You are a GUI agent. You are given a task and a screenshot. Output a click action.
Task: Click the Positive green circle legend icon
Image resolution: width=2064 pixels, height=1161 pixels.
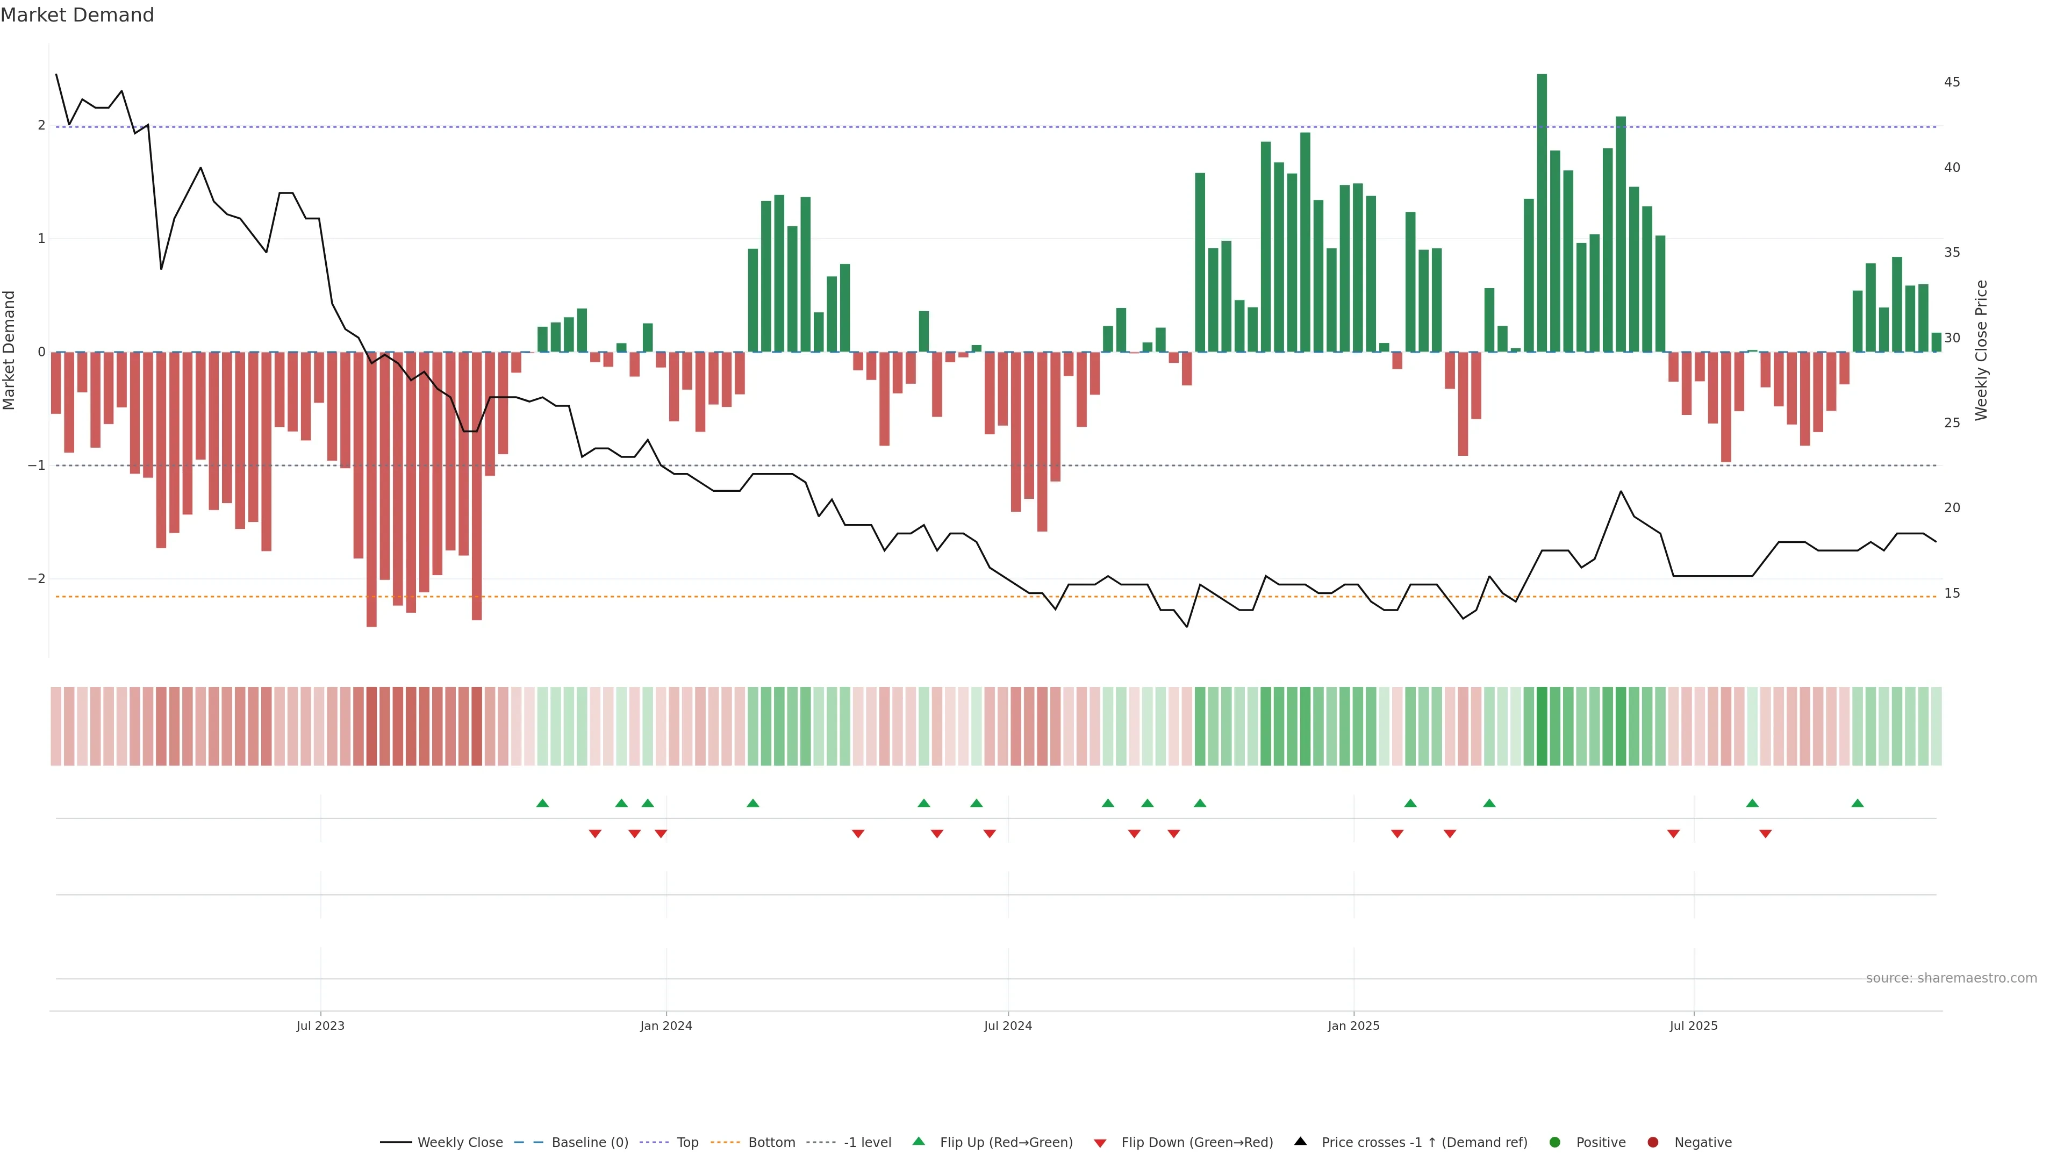(x=1555, y=1143)
